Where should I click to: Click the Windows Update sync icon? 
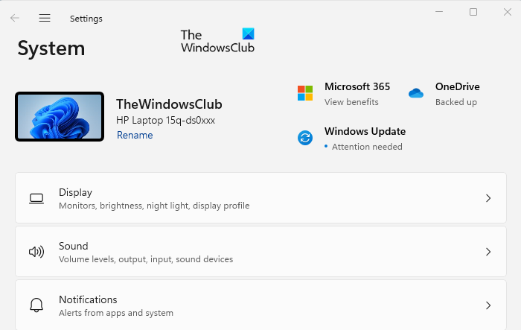[305, 138]
